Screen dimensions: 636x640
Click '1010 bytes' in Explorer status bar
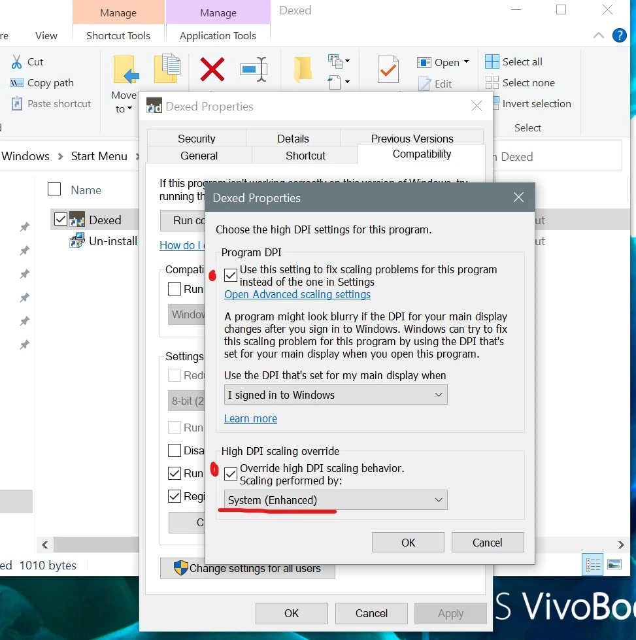[x=48, y=565]
